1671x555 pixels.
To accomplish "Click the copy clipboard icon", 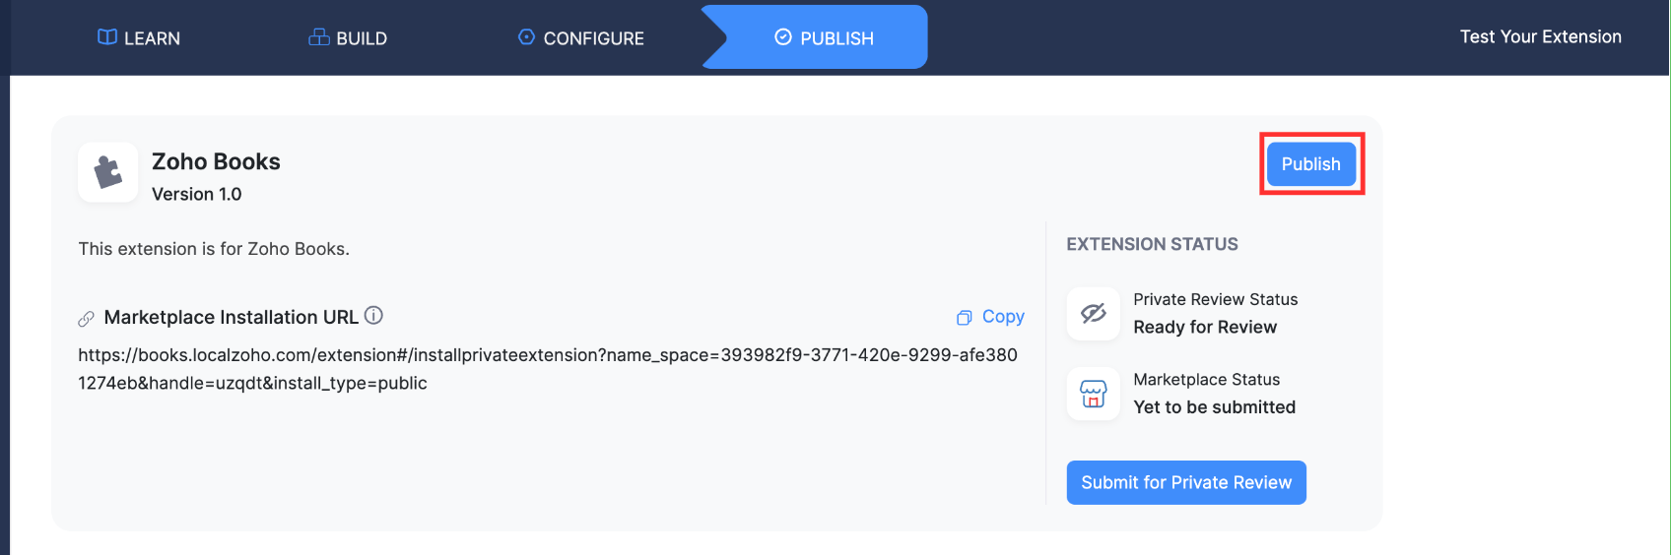I will (965, 317).
